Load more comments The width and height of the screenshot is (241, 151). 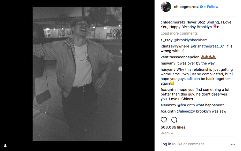tap(179, 33)
